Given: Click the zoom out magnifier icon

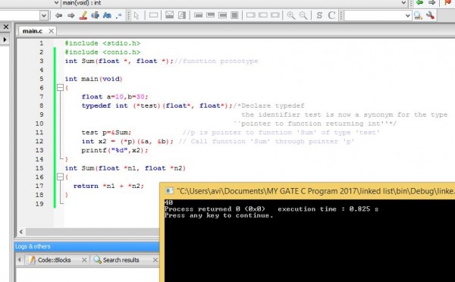Looking at the screenshot, I should coord(303,15).
